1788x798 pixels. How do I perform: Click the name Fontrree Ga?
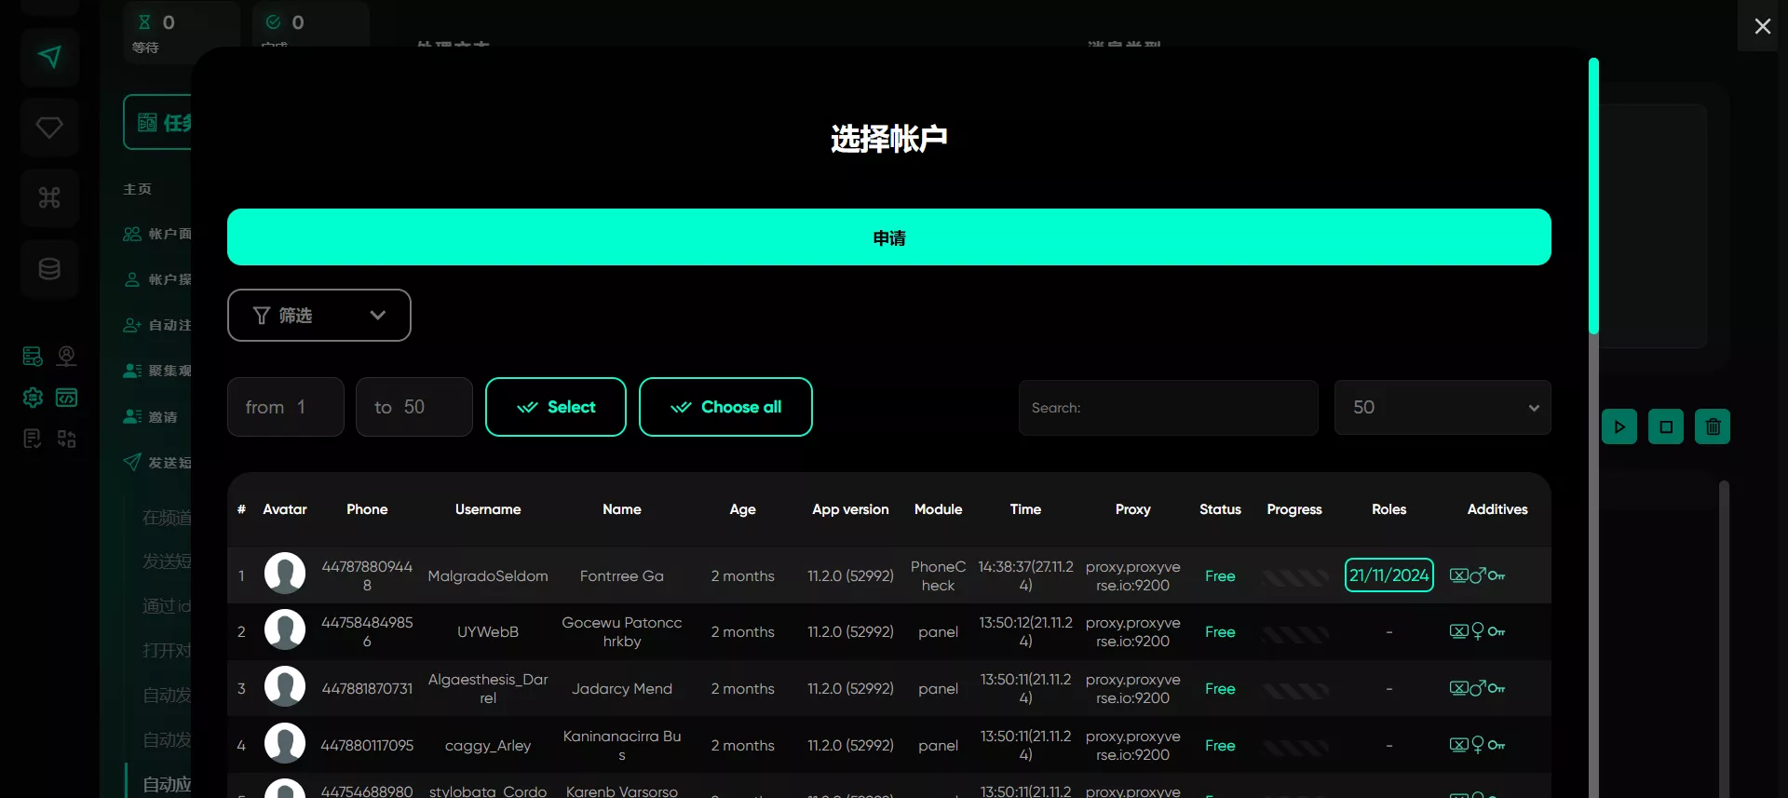pos(622,576)
